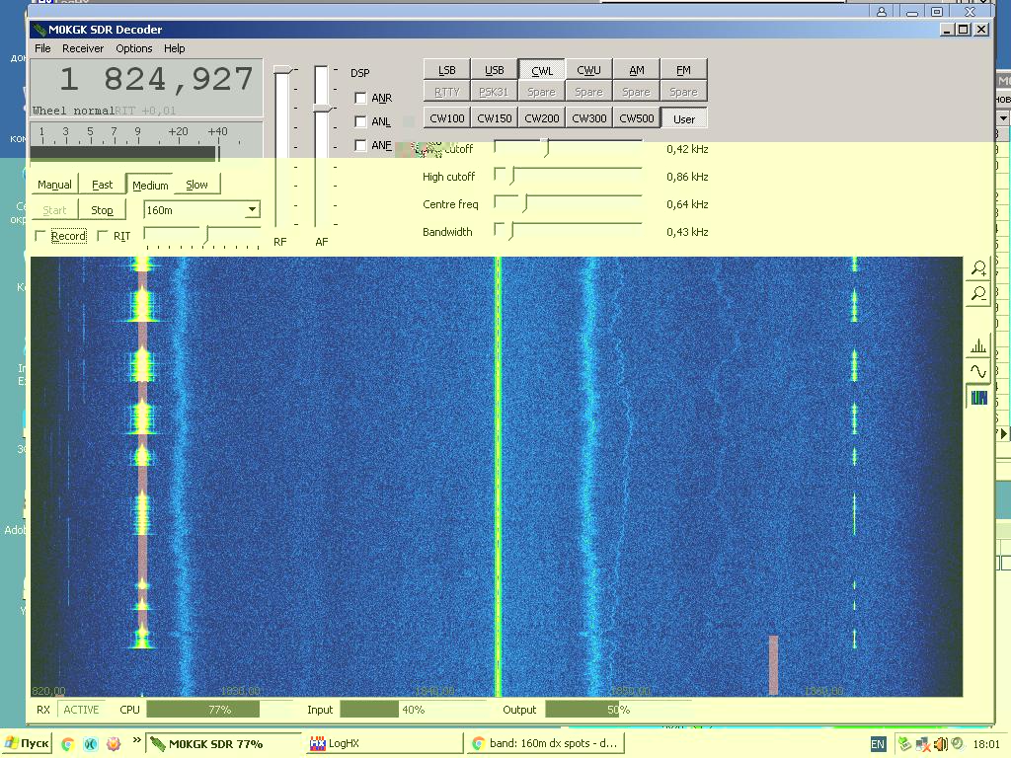Click the volume speaker tray icon
Screen dimensions: 1011x758
[x=941, y=744]
